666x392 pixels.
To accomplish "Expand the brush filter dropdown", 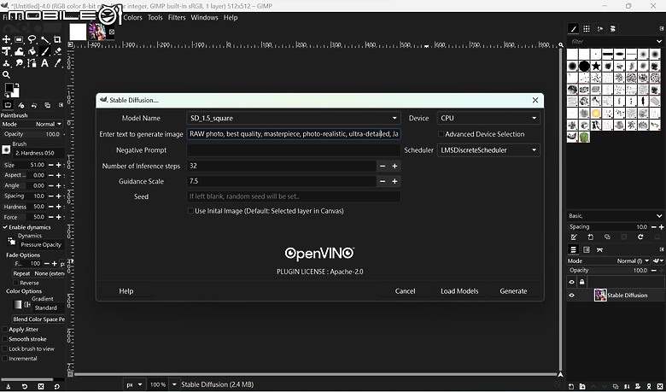I will (x=659, y=42).
